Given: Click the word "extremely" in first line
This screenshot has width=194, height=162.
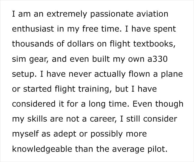Looking at the screenshot, I should 67,14.
